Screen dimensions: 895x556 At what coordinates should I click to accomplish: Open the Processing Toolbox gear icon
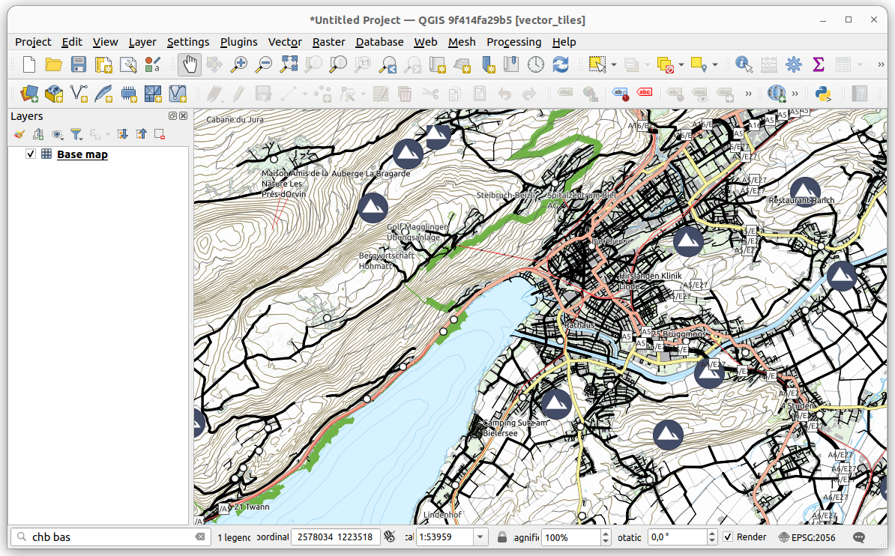(793, 64)
